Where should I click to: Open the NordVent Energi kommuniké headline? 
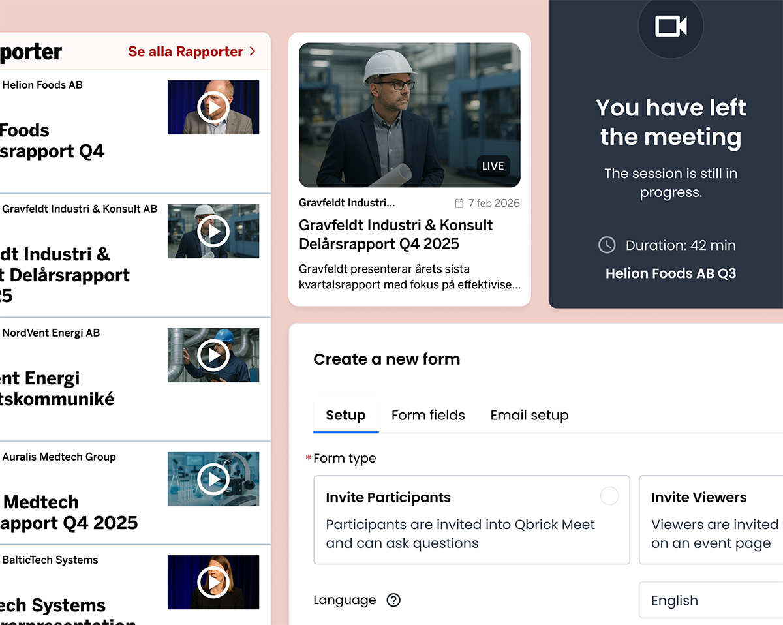tap(57, 388)
